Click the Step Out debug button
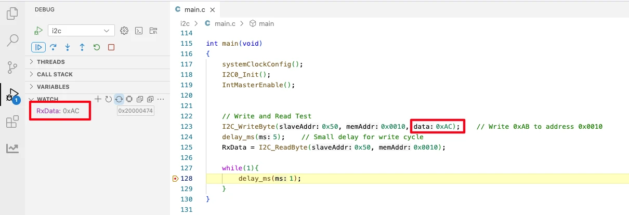Viewport: 629px width, 215px height. (x=82, y=47)
